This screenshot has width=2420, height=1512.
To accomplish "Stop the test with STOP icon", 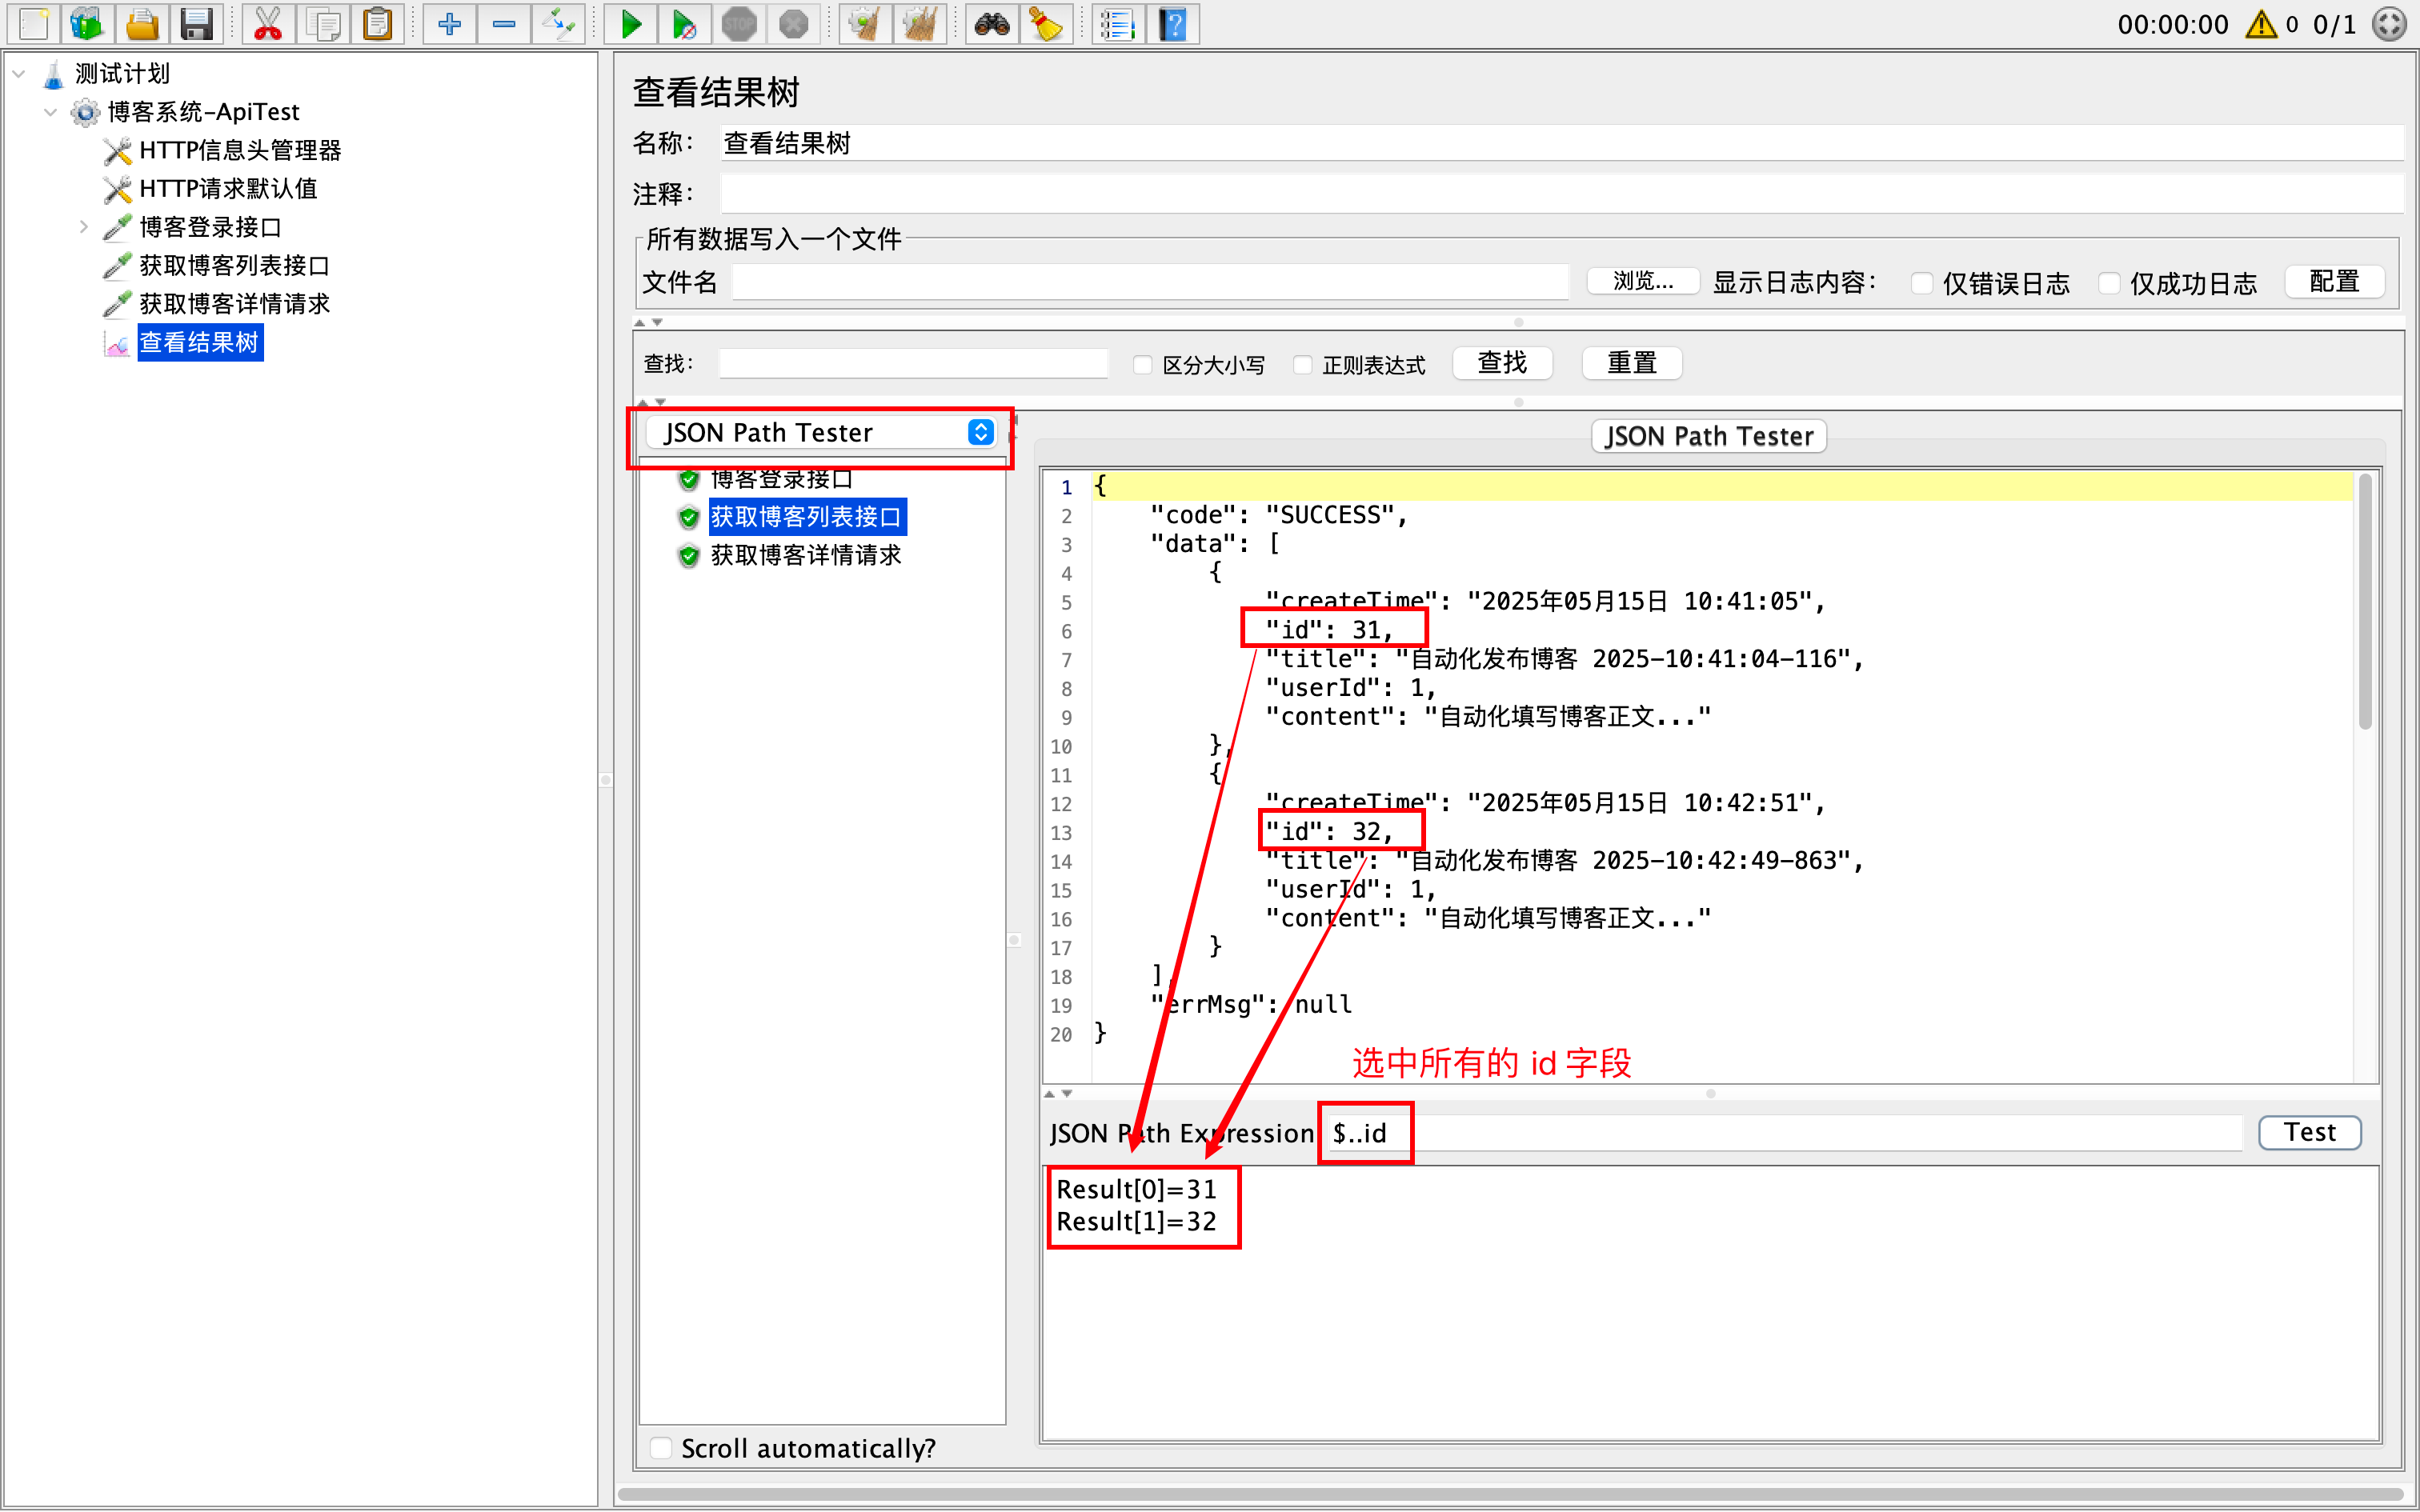I will point(739,23).
